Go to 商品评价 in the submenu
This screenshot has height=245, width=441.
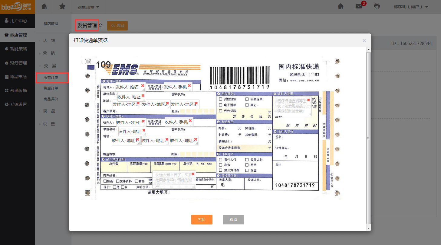coord(51,99)
